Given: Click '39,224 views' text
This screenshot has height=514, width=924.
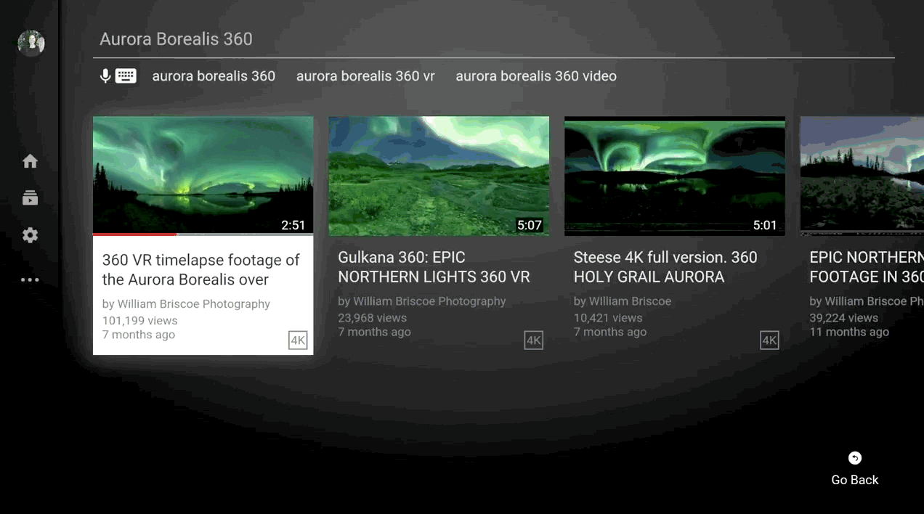Looking at the screenshot, I should [x=844, y=317].
